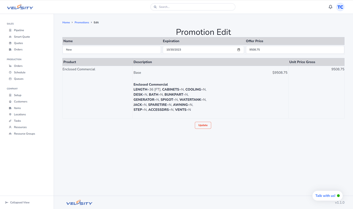Open the TC user avatar menu

[x=340, y=7]
